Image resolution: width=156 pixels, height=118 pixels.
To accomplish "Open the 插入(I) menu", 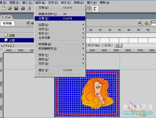I will click(27, 3).
